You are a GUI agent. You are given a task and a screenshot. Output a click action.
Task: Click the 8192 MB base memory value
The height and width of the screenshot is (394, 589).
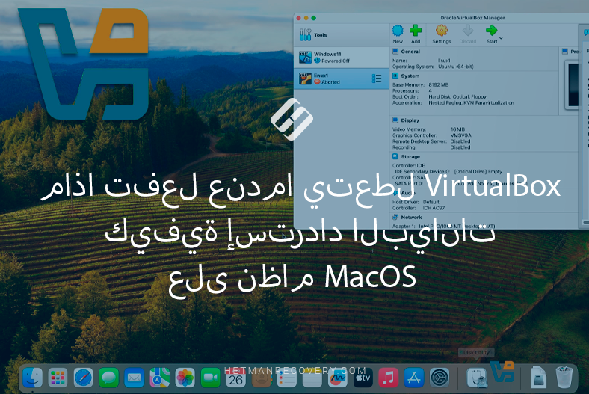438,85
